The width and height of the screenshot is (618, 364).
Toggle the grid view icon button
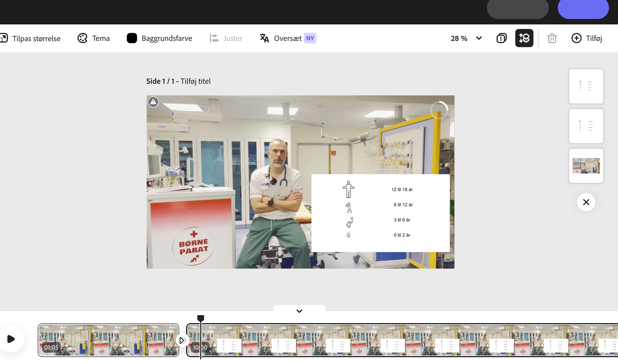click(524, 38)
